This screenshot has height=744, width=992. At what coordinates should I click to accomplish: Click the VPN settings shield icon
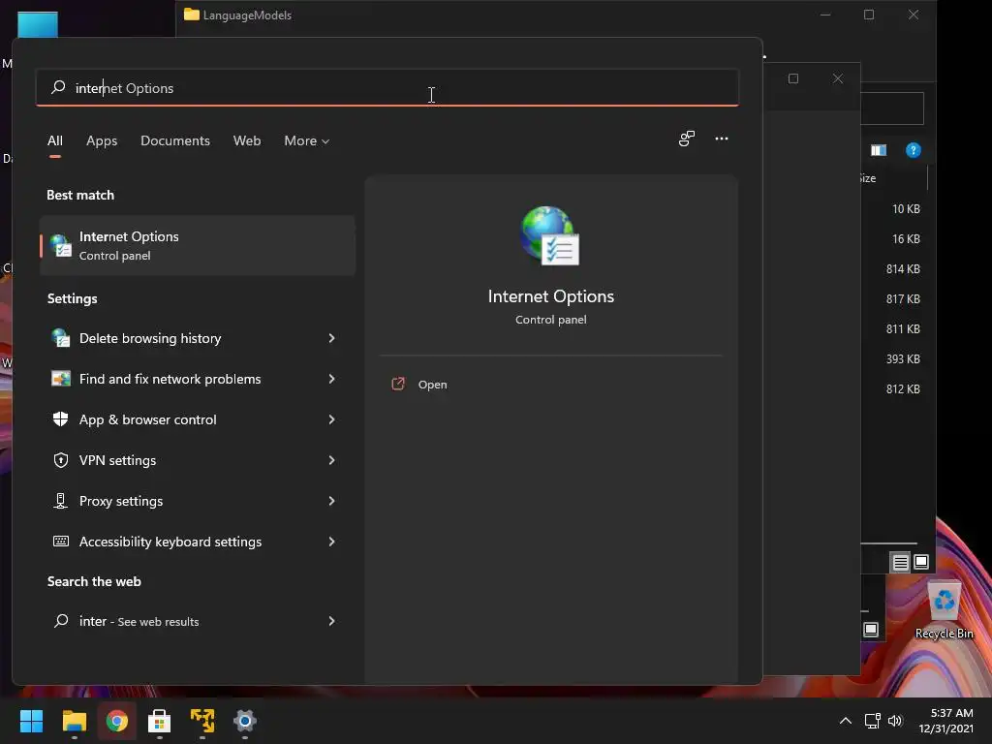61,460
